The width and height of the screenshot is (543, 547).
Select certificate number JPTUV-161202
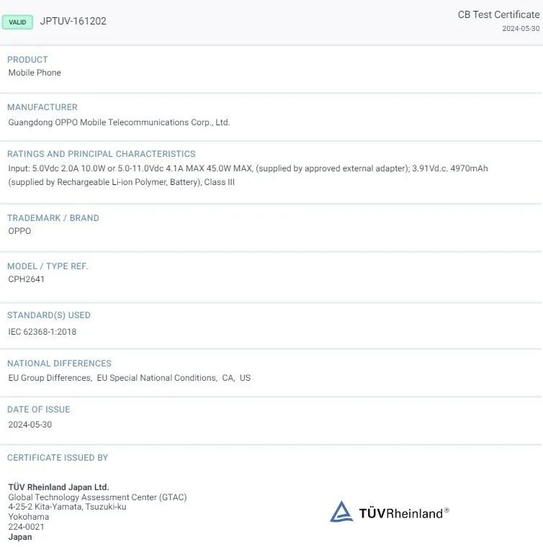click(73, 22)
